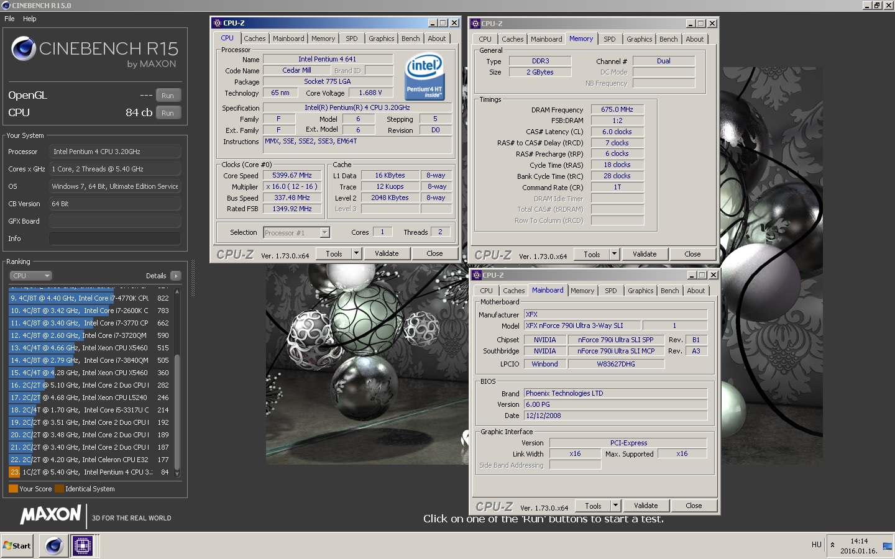Click the Info input field
Image resolution: width=895 pixels, height=559 pixels.
(x=115, y=239)
